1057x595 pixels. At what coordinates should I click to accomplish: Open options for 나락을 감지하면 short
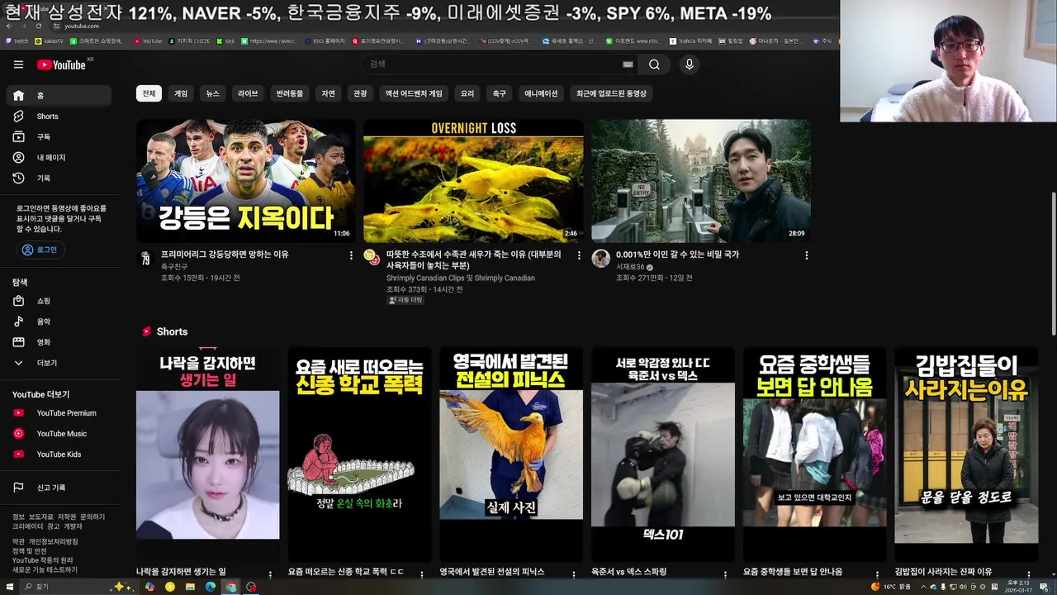coord(270,574)
